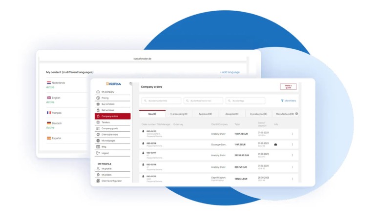Click the Make a quote button

pyautogui.click(x=288, y=87)
